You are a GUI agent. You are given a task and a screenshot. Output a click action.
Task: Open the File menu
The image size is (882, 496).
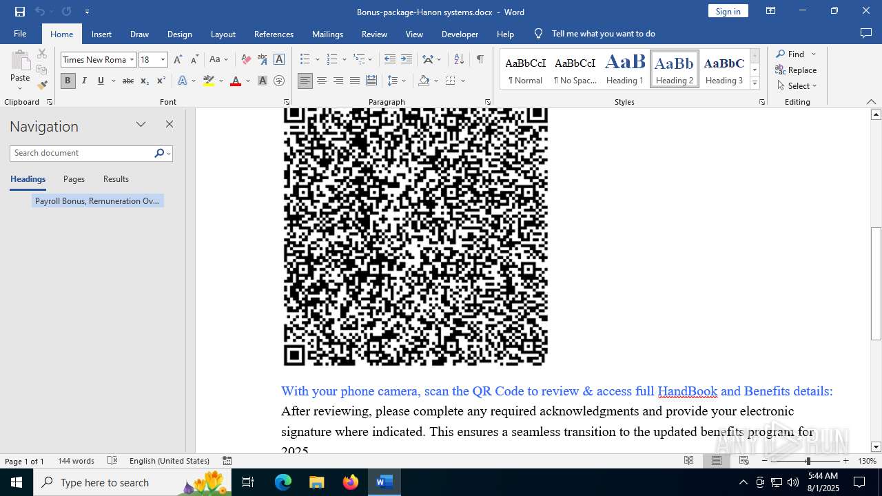click(20, 34)
